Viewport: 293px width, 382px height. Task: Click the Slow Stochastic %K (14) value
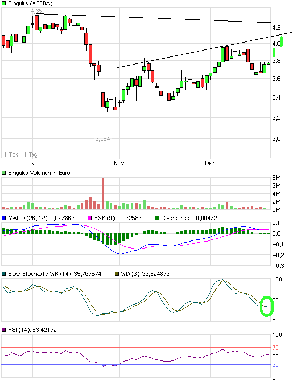point(54,274)
